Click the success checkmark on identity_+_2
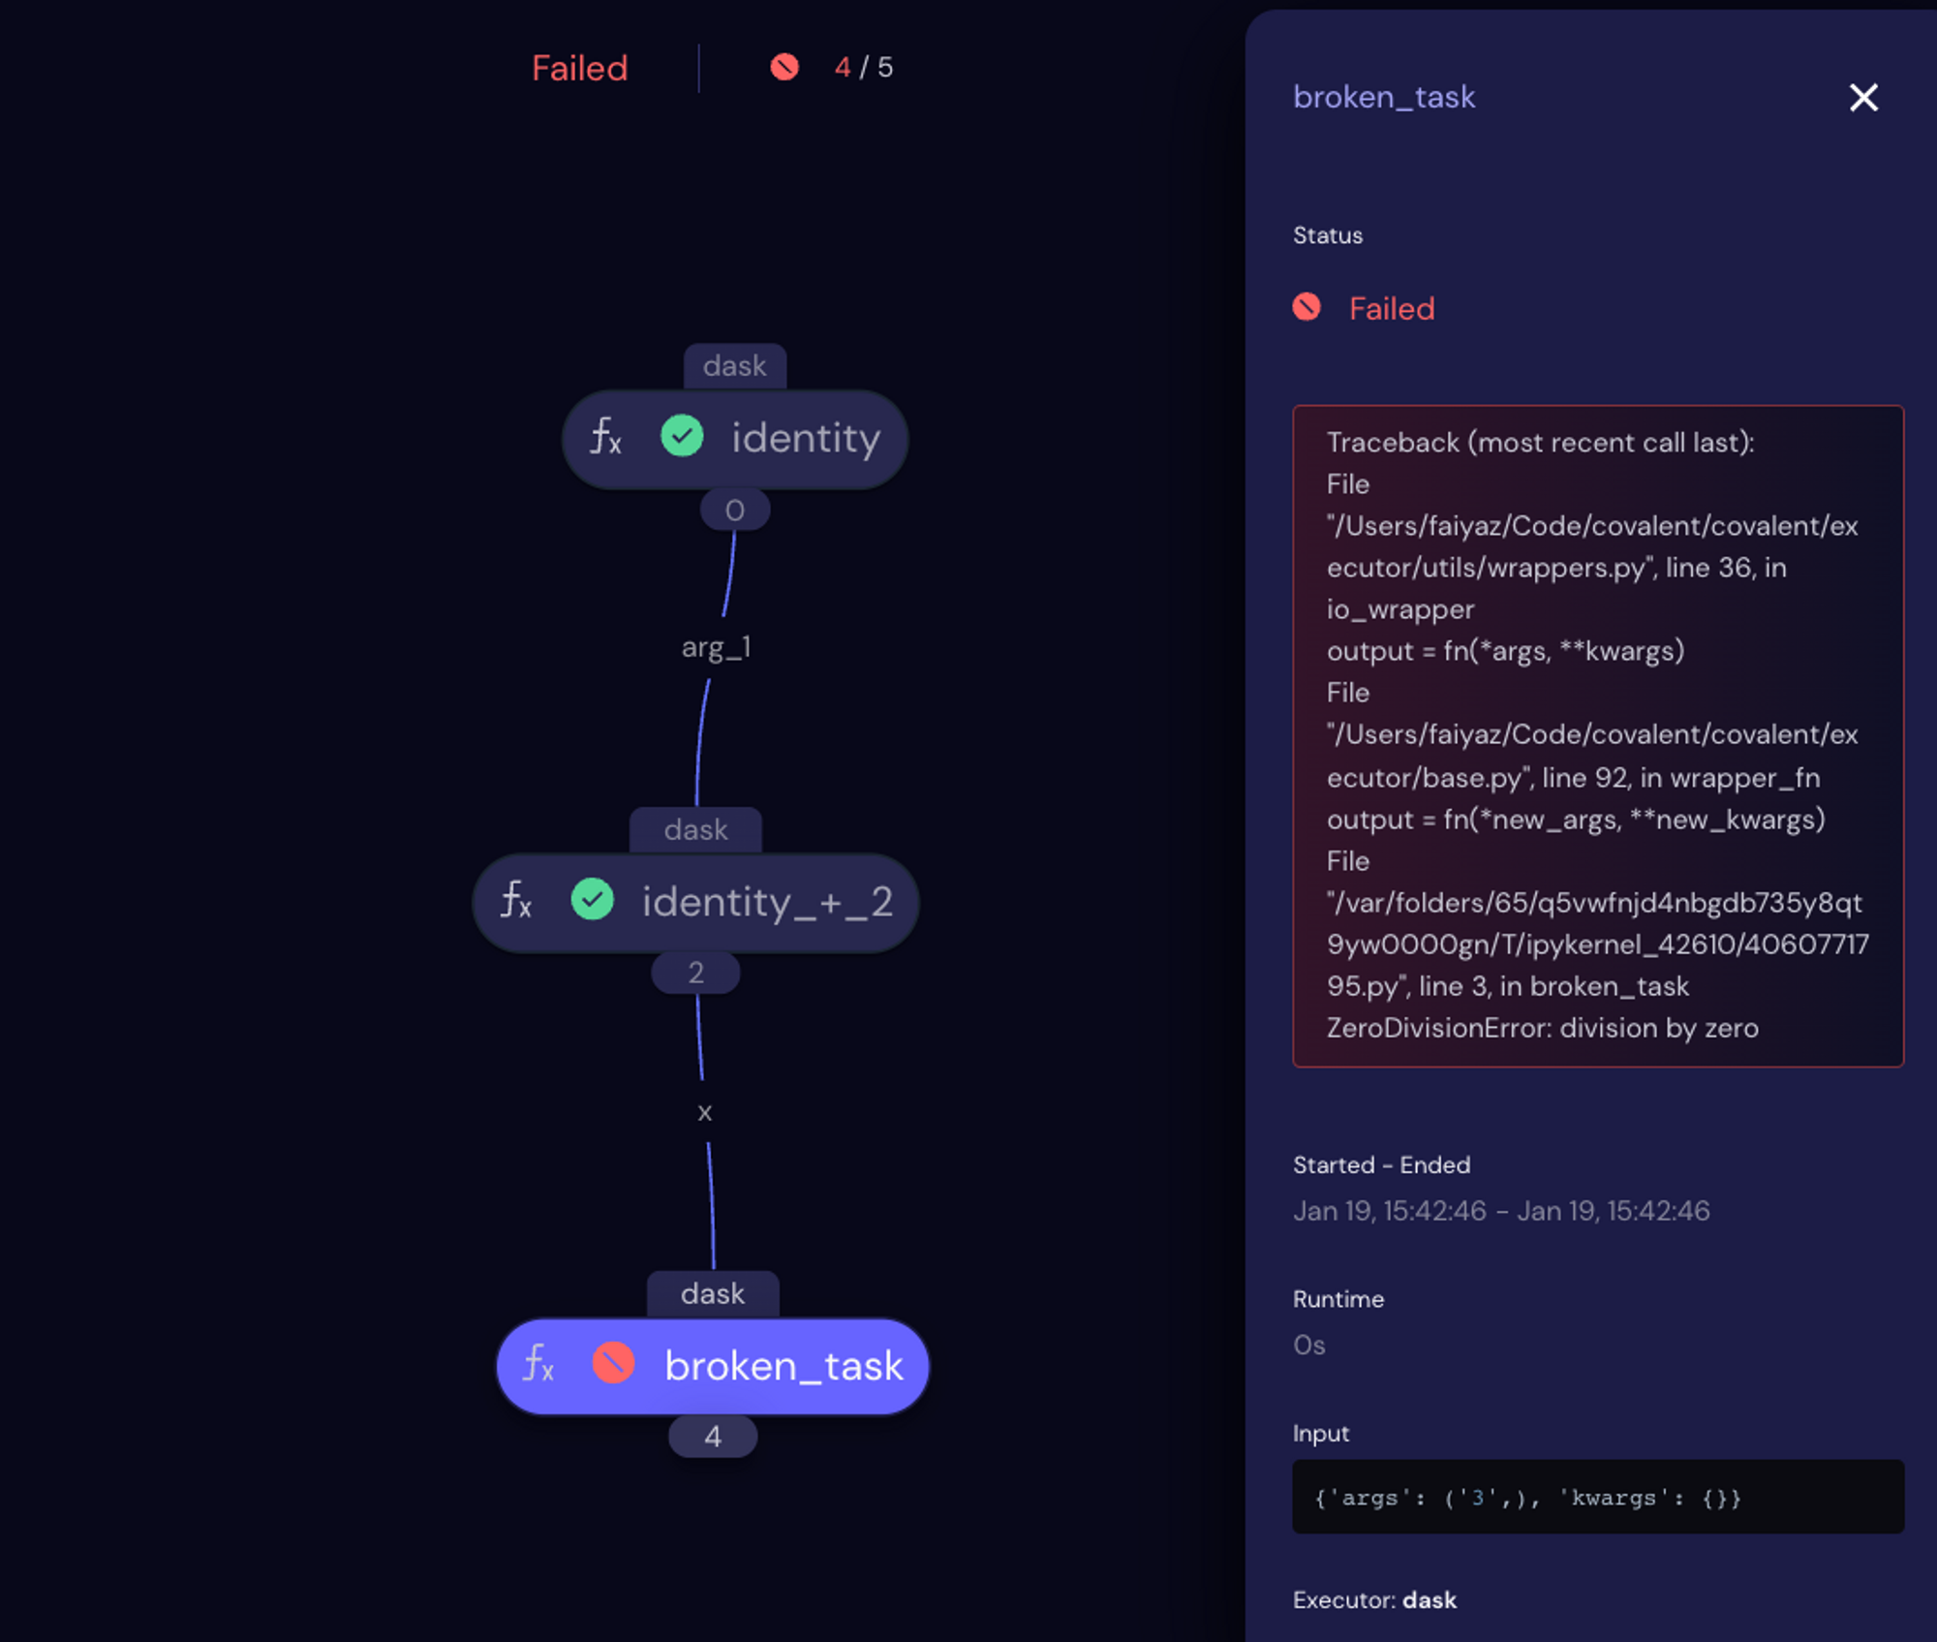The height and width of the screenshot is (1642, 1937). [594, 901]
